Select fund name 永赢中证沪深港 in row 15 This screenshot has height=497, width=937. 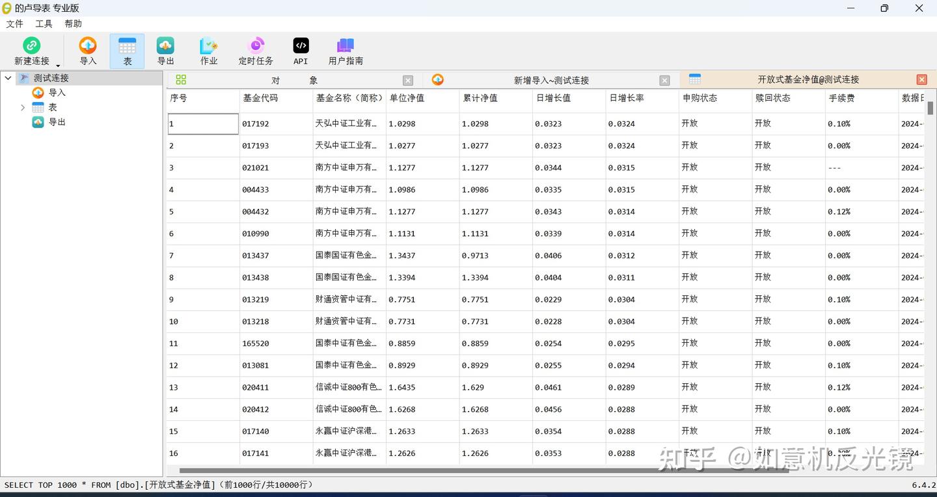click(349, 431)
